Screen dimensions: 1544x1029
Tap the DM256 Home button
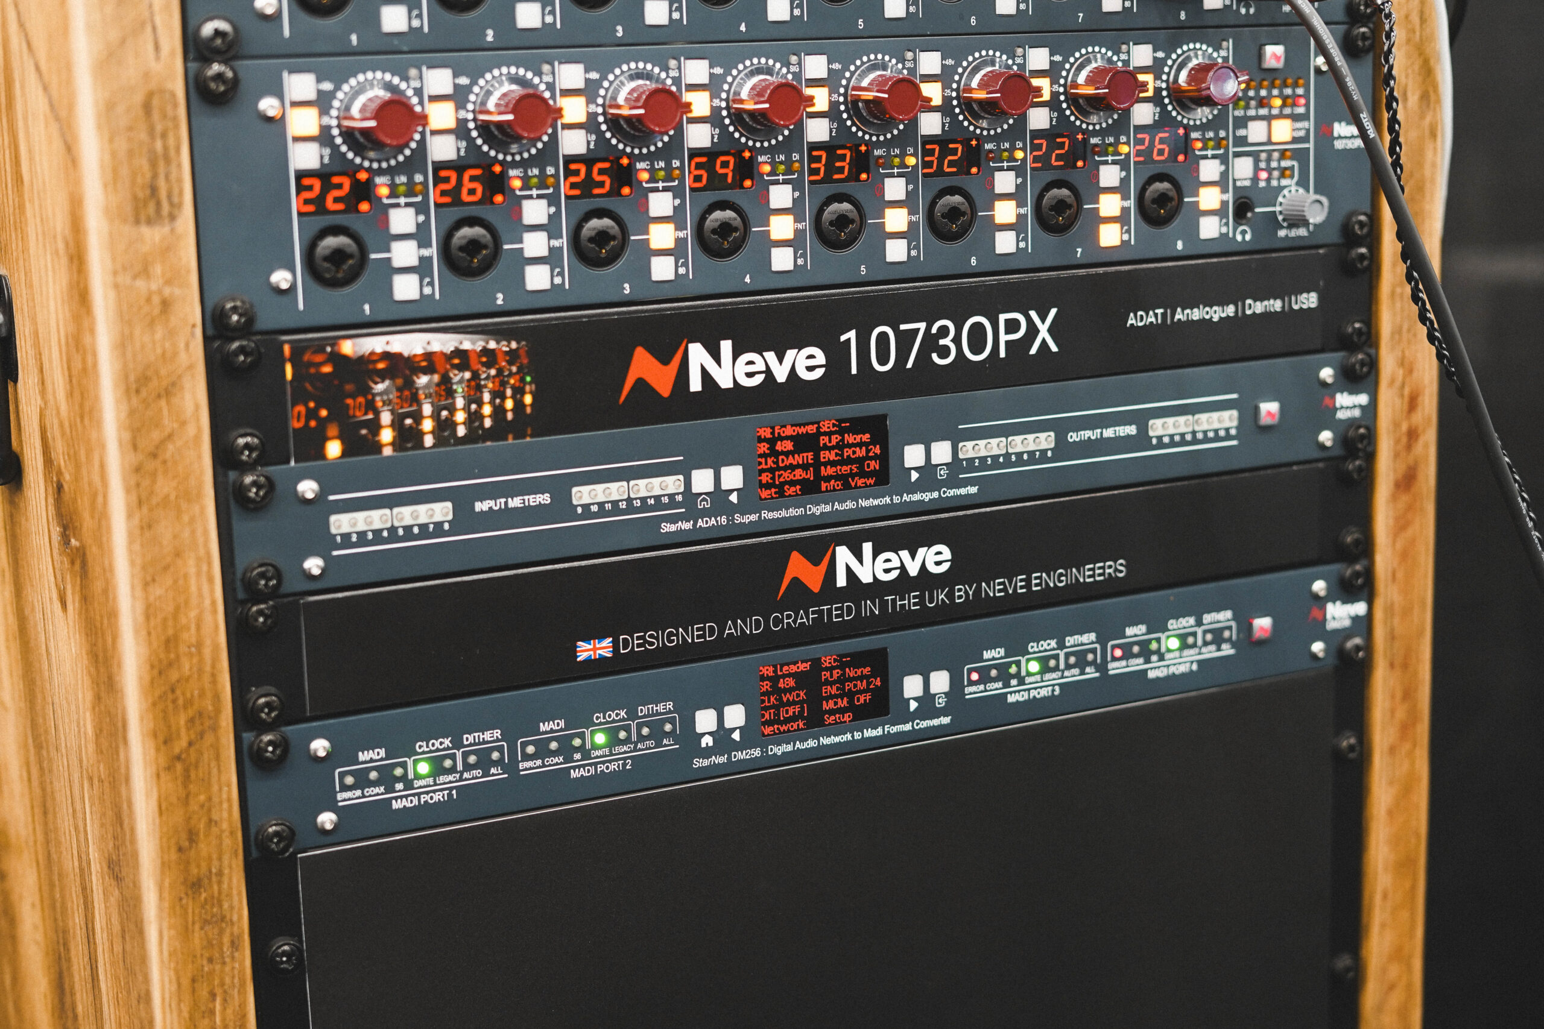click(x=706, y=720)
